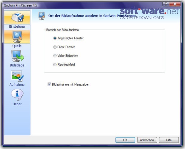This screenshot has height=149, width=185.
Task: Toggle Bildaufnahme mit Mauszeiger checkbox
Action: [x=49, y=84]
